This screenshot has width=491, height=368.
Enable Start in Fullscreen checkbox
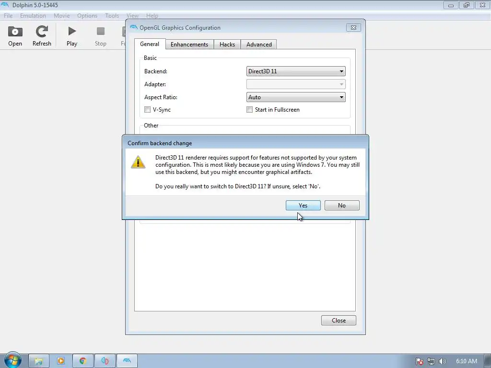[249, 110]
